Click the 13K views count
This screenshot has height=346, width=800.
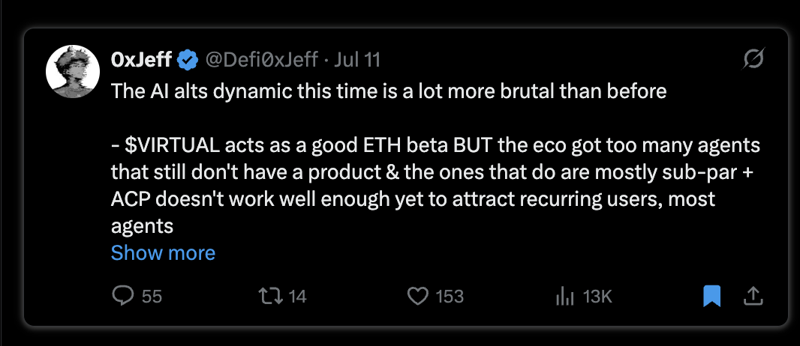(x=597, y=296)
